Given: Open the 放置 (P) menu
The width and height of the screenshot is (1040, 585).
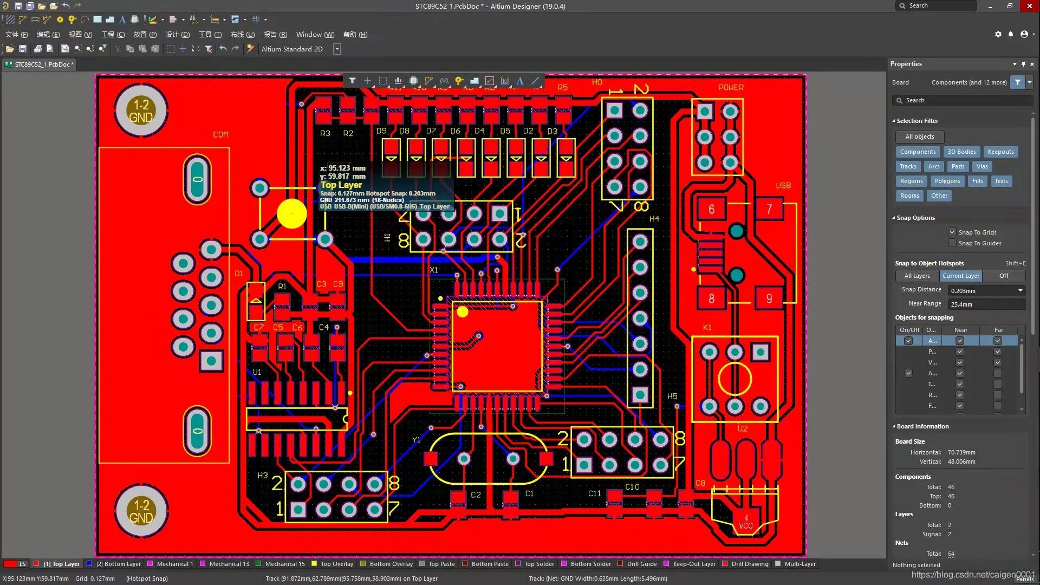Looking at the screenshot, I should (x=145, y=34).
